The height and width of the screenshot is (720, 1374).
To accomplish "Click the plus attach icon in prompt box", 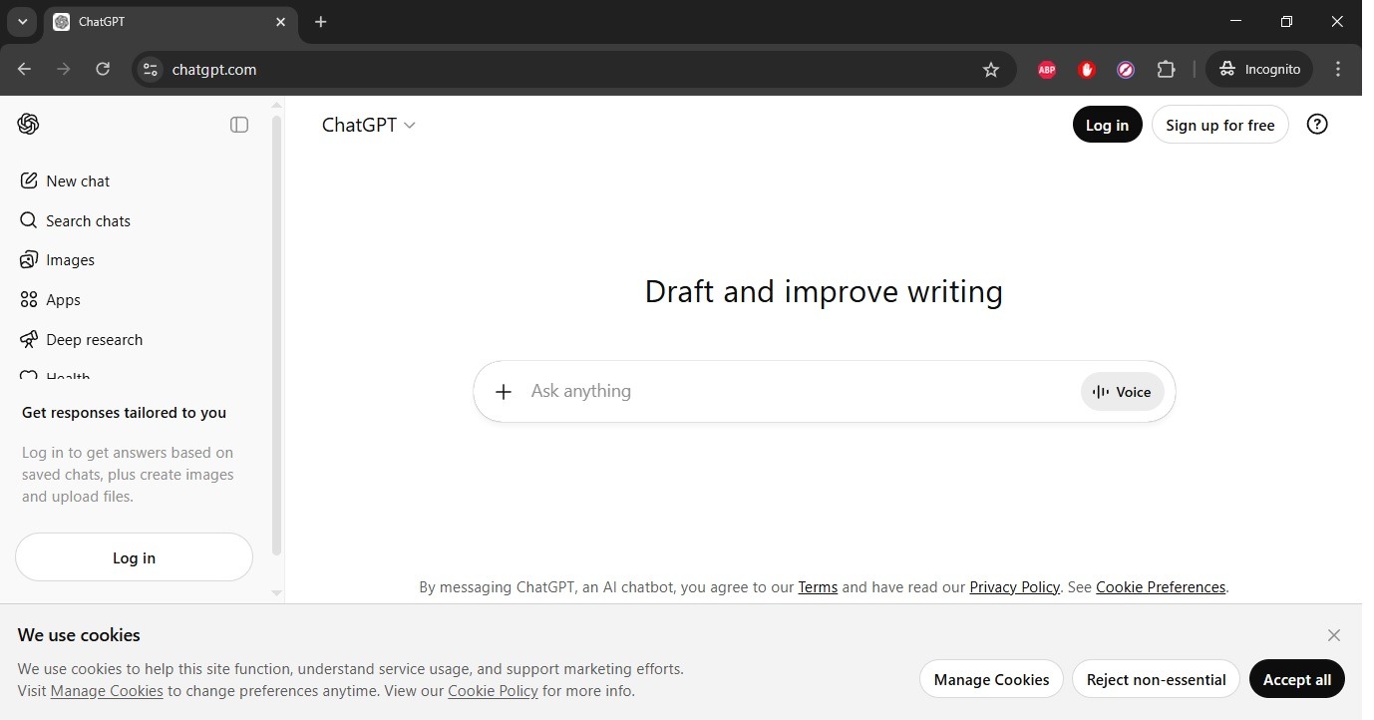I will pyautogui.click(x=504, y=392).
